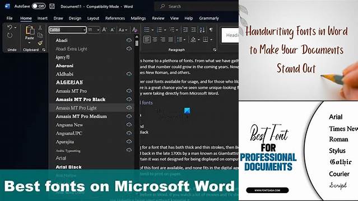Screen dimensions: 358x201
Task: Click the Undo arrow icon
Action: [x=10, y=27]
